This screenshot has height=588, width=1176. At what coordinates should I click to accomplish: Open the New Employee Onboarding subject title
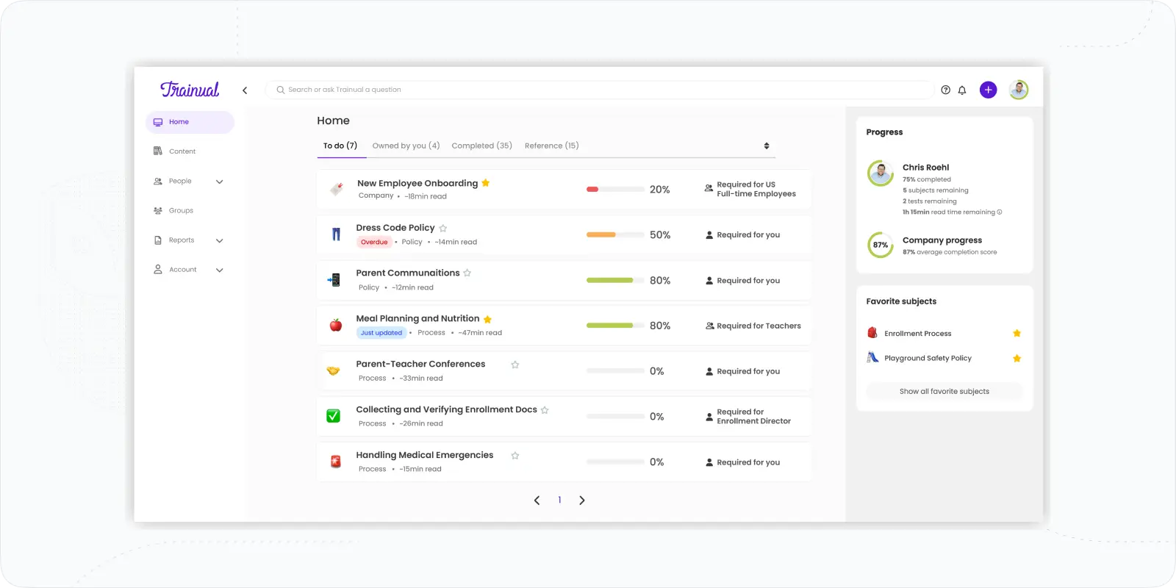click(417, 183)
